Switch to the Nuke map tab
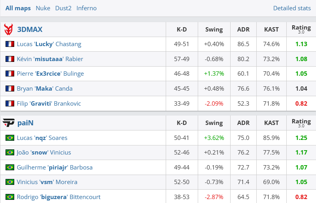This screenshot has height=203, width=316. click(x=43, y=8)
